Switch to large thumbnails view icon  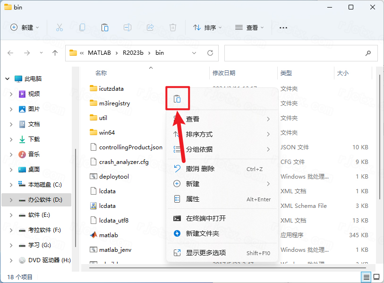376,276
